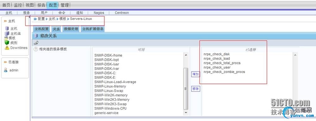316x121 pixels.
Task: Go to 命令 submenu item
Action: click(x=62, y=13)
